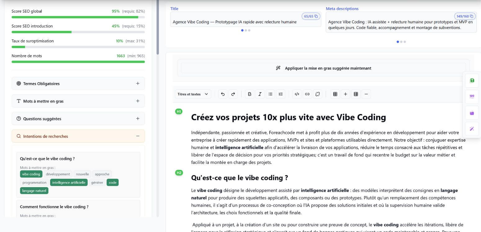Toggle bold formatting in the toolbar
This screenshot has height=232, width=481.
249,94
